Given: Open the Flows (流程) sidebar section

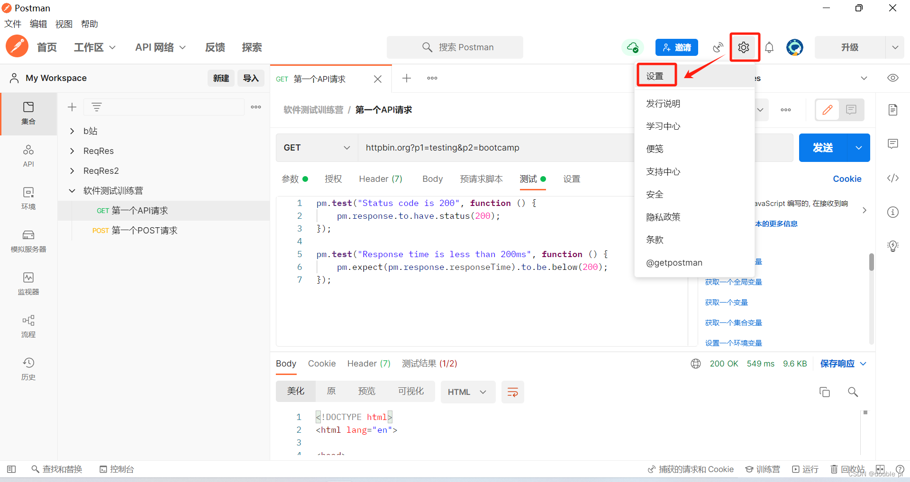Looking at the screenshot, I should pyautogui.click(x=28, y=327).
